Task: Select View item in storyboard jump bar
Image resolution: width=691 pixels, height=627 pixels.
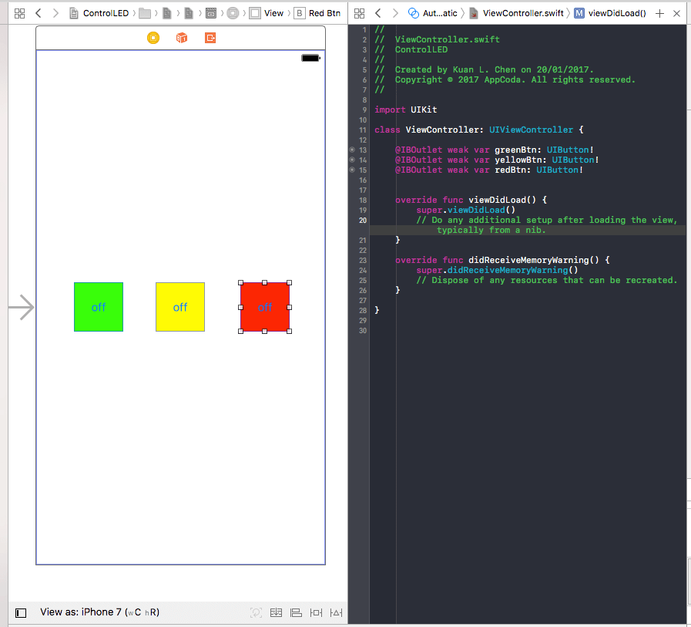Action: point(267,13)
